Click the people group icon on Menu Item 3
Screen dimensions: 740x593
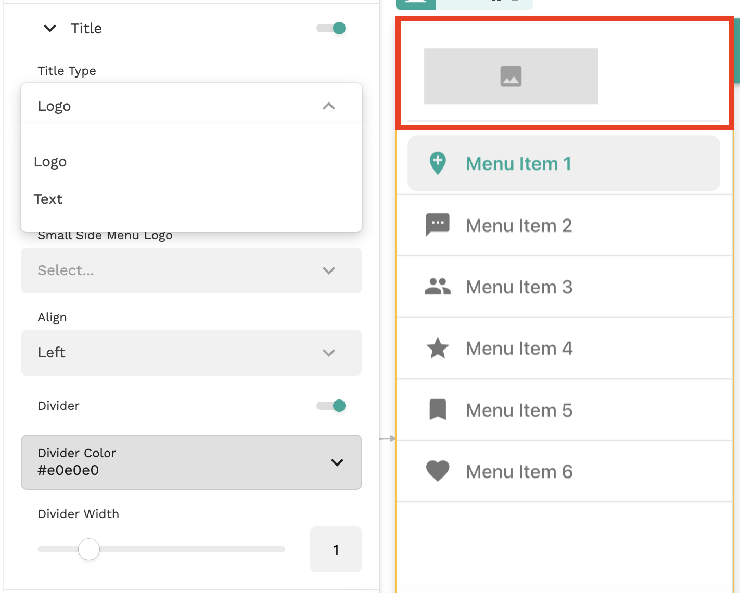point(438,287)
